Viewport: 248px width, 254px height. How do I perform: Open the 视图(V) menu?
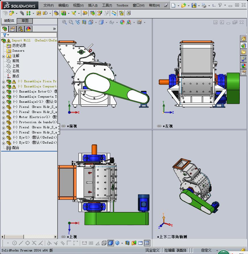pyautogui.click(x=78, y=5)
